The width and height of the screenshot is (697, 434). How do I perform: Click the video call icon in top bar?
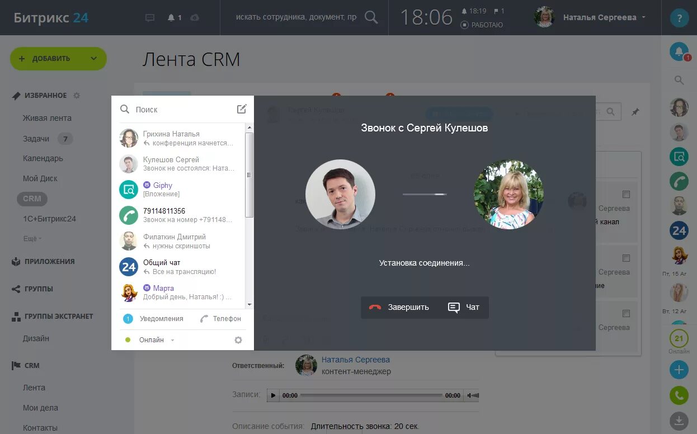click(x=149, y=17)
